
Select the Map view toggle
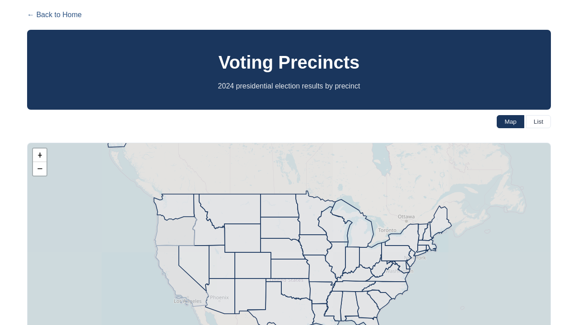[510, 121]
